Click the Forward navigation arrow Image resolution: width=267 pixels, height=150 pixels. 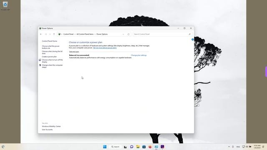point(45,34)
